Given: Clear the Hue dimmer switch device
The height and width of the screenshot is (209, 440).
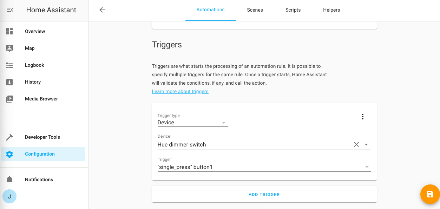Looking at the screenshot, I should point(356,144).
